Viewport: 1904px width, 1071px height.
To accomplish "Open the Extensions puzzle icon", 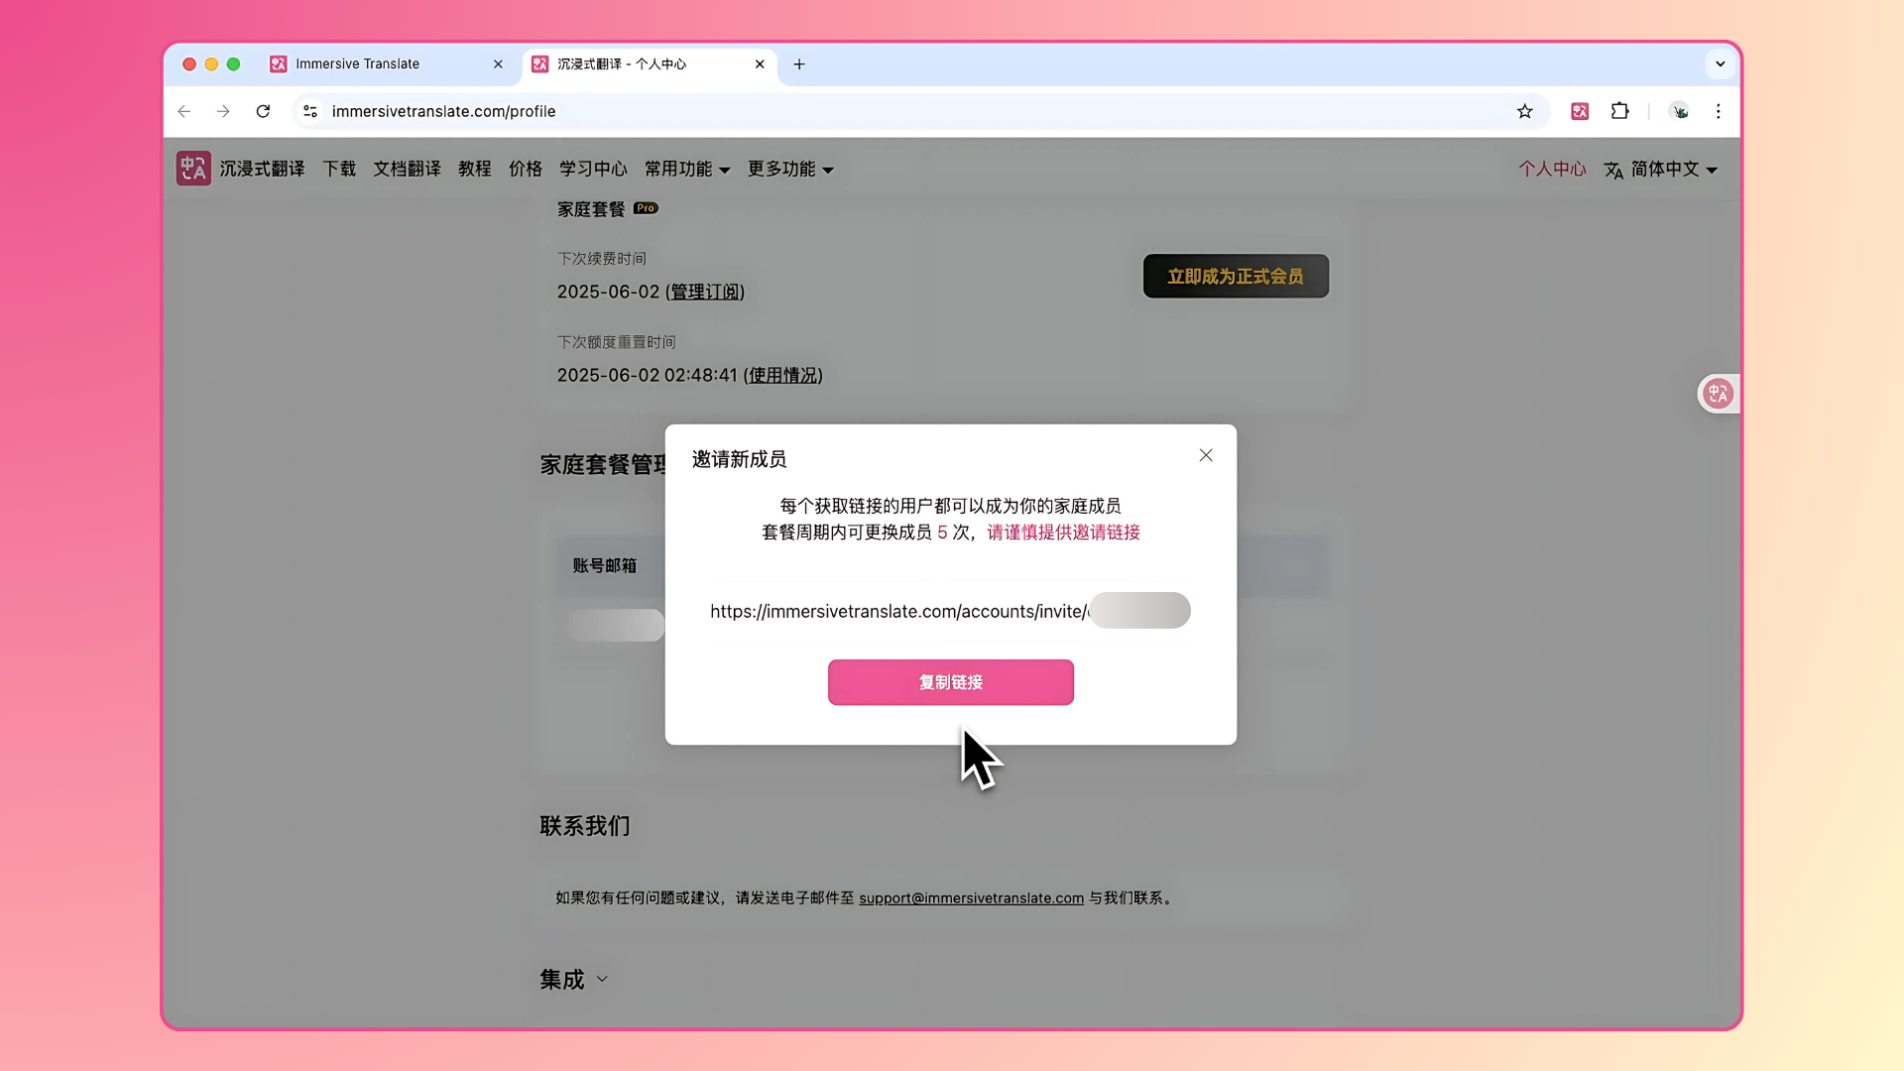I will tap(1620, 111).
